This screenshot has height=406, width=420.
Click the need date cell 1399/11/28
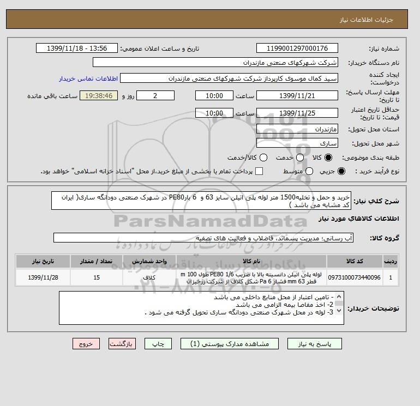click(x=43, y=277)
